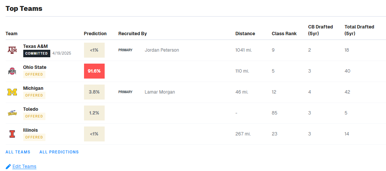
Task: Open ALL PREDICTIONS link
Action: point(59,152)
